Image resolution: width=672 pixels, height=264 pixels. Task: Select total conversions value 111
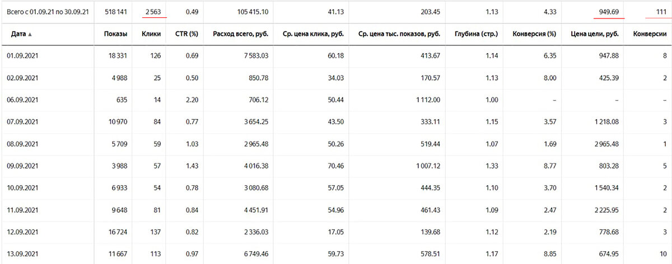click(661, 11)
